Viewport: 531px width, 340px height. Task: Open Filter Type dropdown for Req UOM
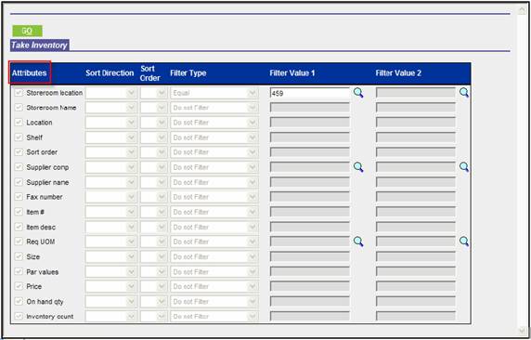[214, 242]
